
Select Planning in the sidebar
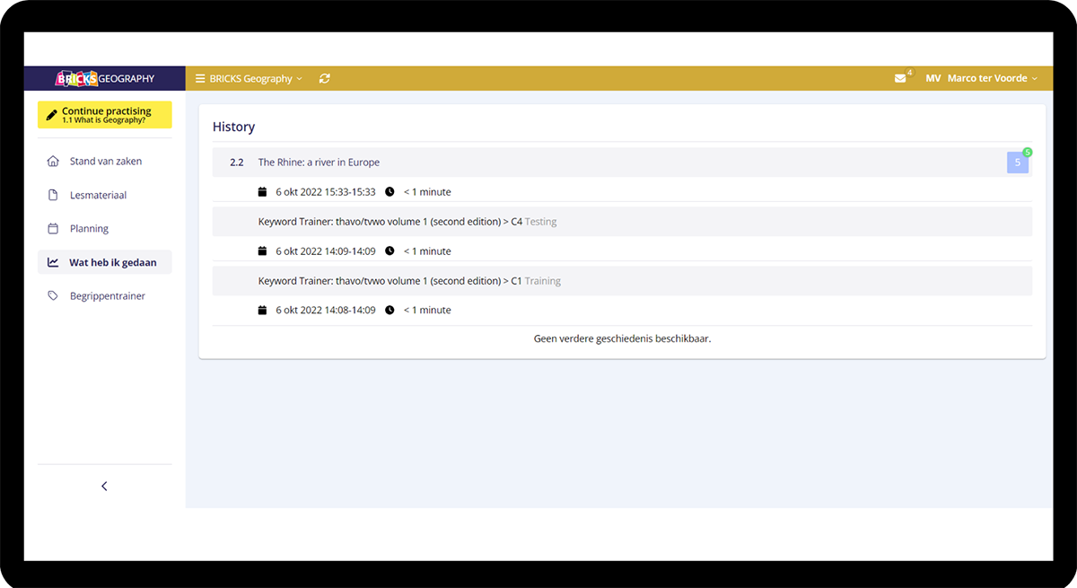coord(89,229)
